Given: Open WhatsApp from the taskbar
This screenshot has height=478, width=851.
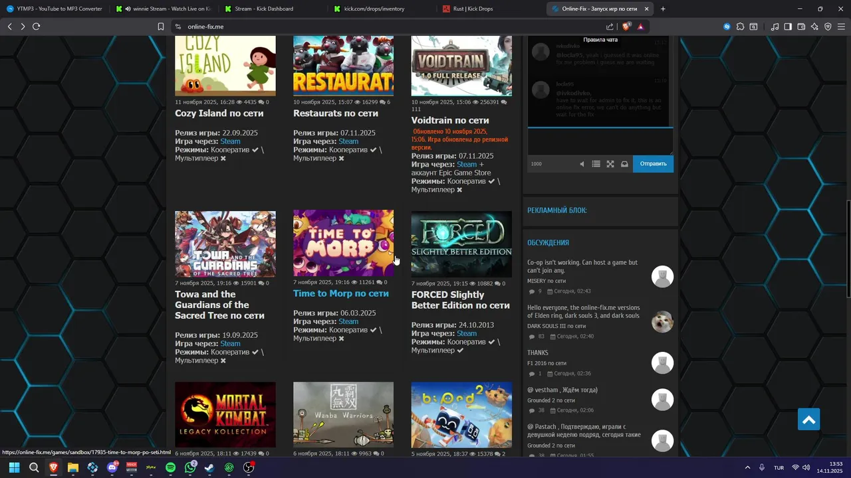Looking at the screenshot, I should [x=190, y=467].
